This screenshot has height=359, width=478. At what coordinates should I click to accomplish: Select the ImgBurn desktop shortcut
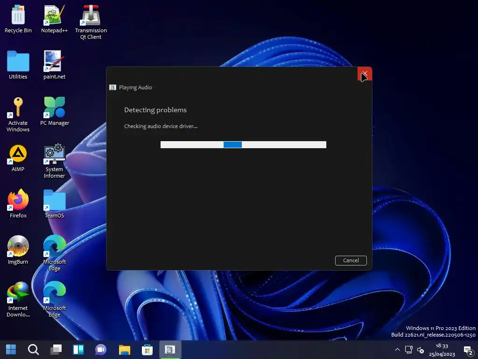click(18, 250)
